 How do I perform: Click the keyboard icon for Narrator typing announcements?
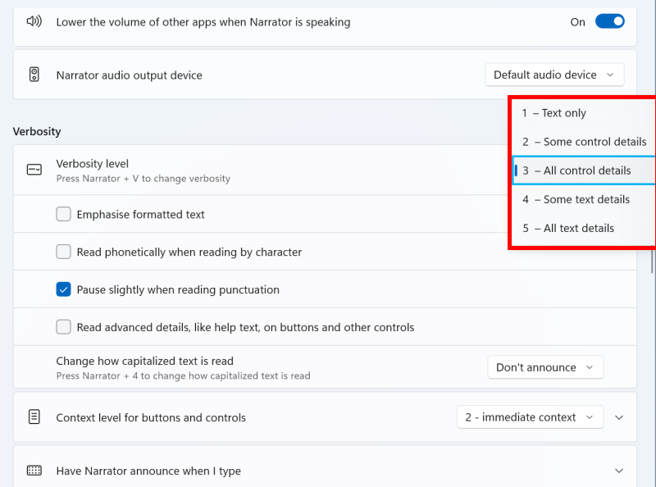pos(34,471)
